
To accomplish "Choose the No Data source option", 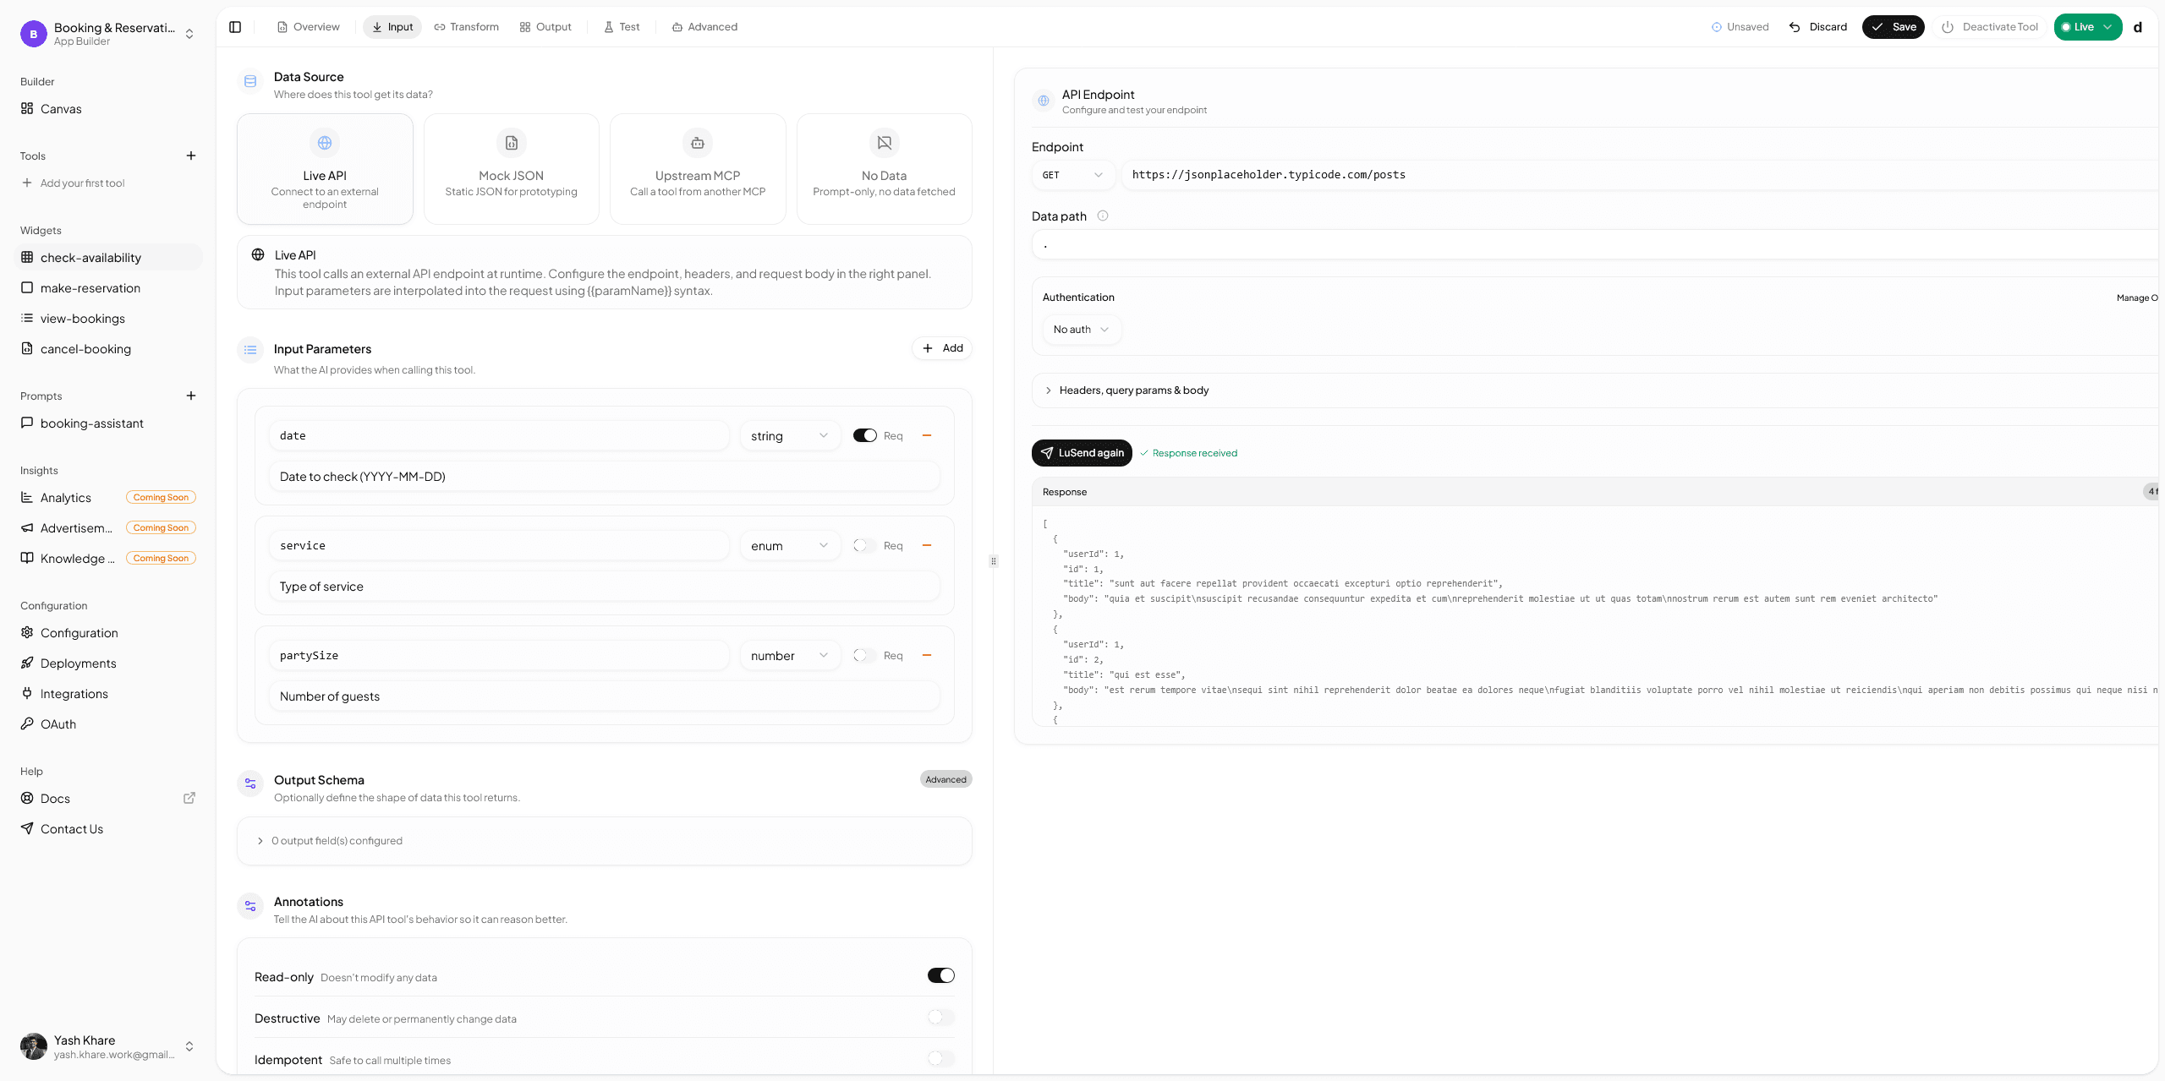I will point(883,168).
